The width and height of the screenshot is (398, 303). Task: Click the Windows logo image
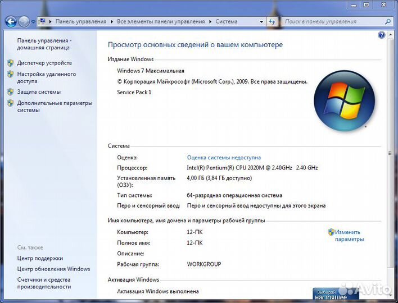(344, 101)
